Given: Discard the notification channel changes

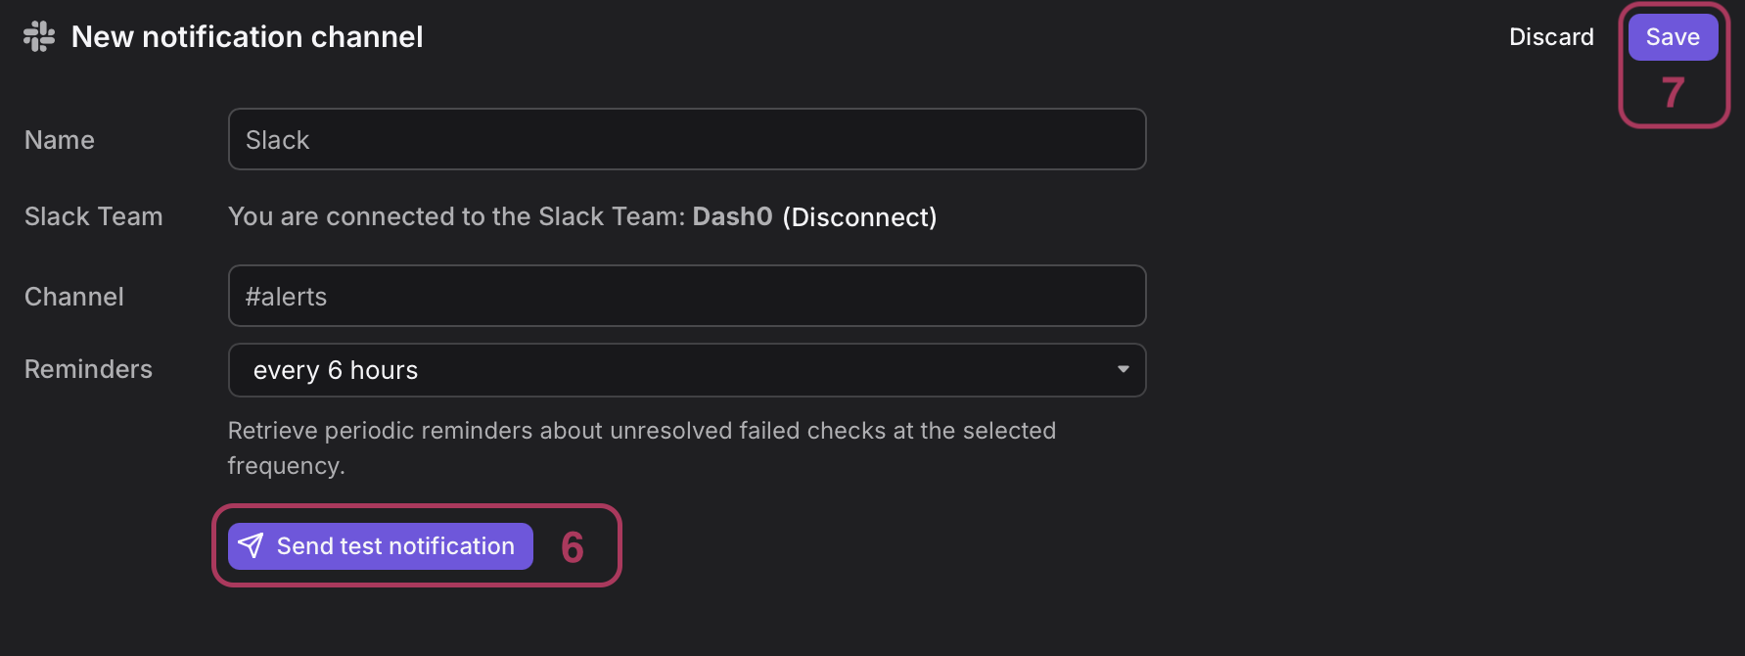Looking at the screenshot, I should point(1551,37).
